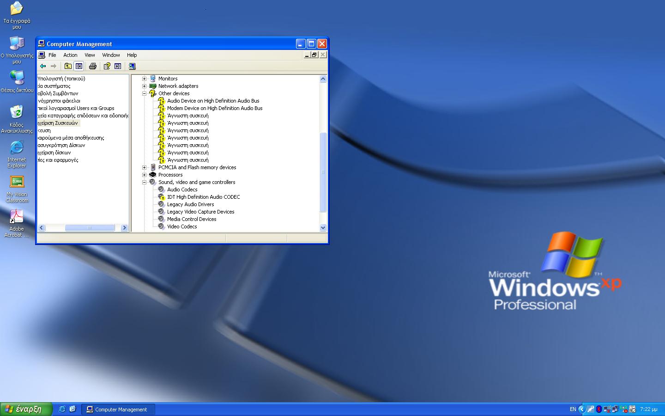The image size is (665, 416).
Task: Select Legacy Audio Drivers
Action: pyautogui.click(x=190, y=204)
